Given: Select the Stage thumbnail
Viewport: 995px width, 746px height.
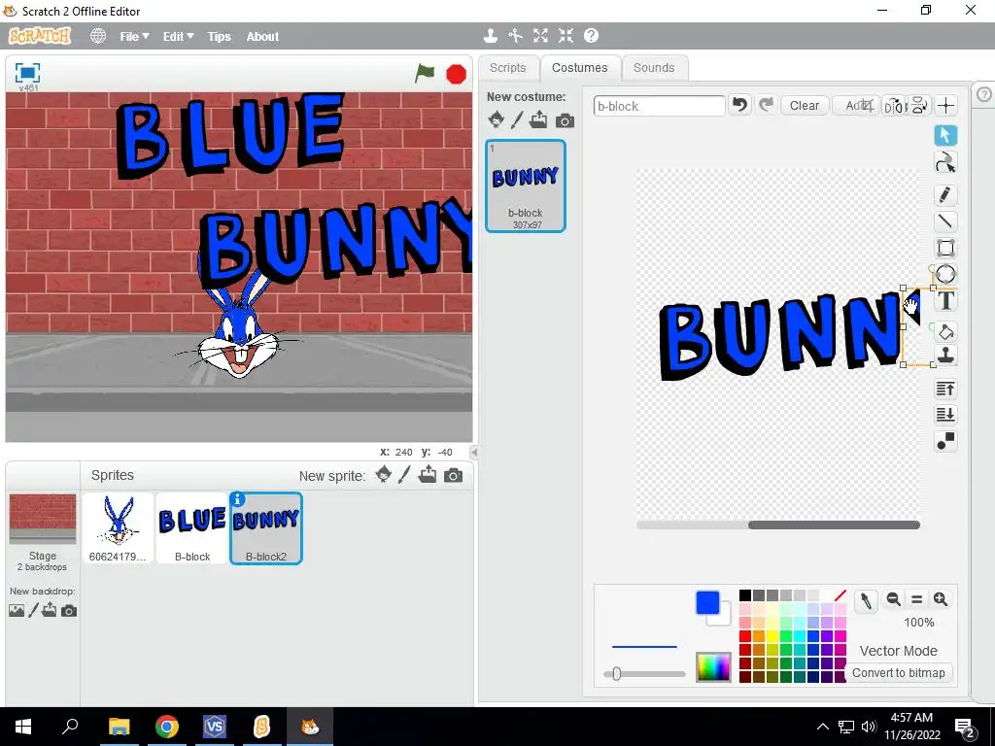Looking at the screenshot, I should coord(43,519).
